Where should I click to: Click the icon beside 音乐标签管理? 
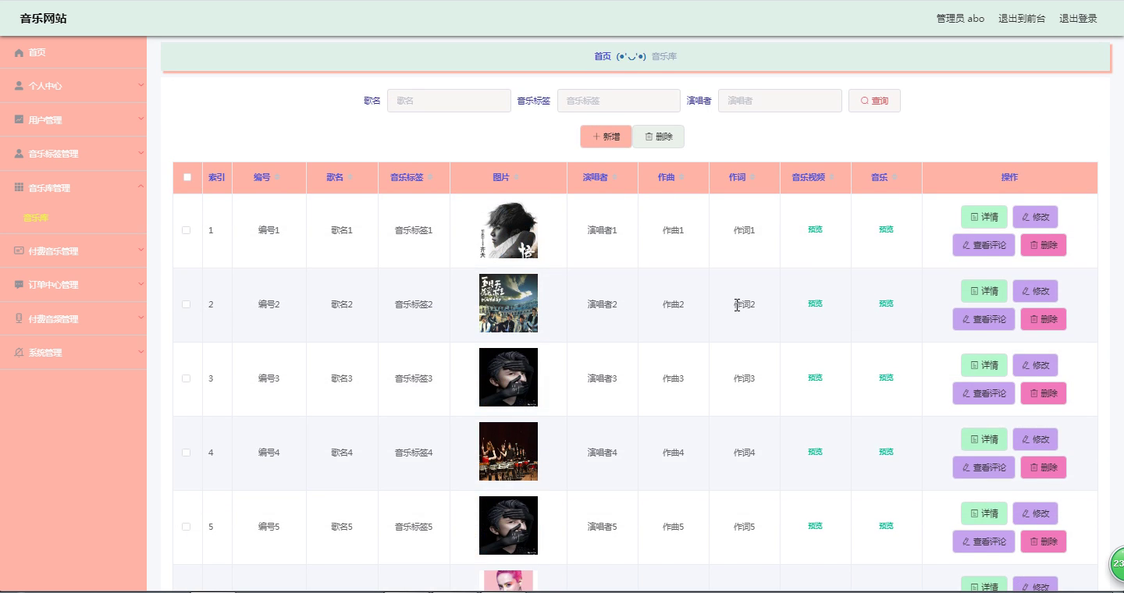pos(19,154)
